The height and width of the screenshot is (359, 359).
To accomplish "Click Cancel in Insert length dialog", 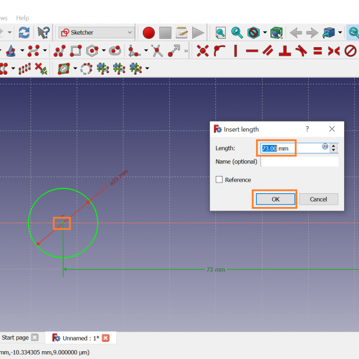I will (x=318, y=199).
